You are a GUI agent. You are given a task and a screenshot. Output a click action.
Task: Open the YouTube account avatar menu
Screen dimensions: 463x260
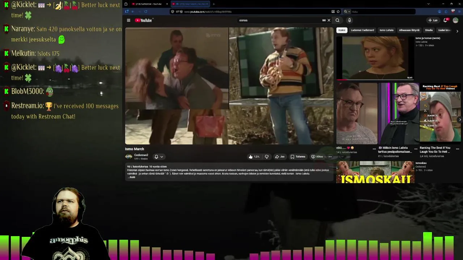coord(455,20)
